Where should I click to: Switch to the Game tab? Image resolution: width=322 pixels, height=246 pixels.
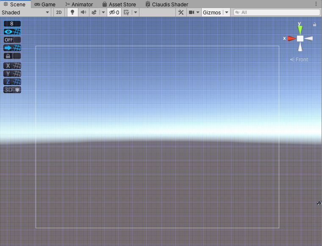click(x=45, y=4)
